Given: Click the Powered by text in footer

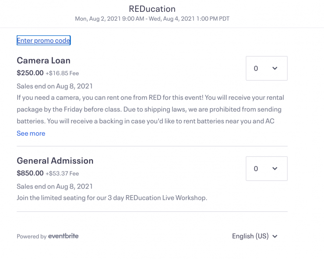Looking at the screenshot, I should point(32,237).
